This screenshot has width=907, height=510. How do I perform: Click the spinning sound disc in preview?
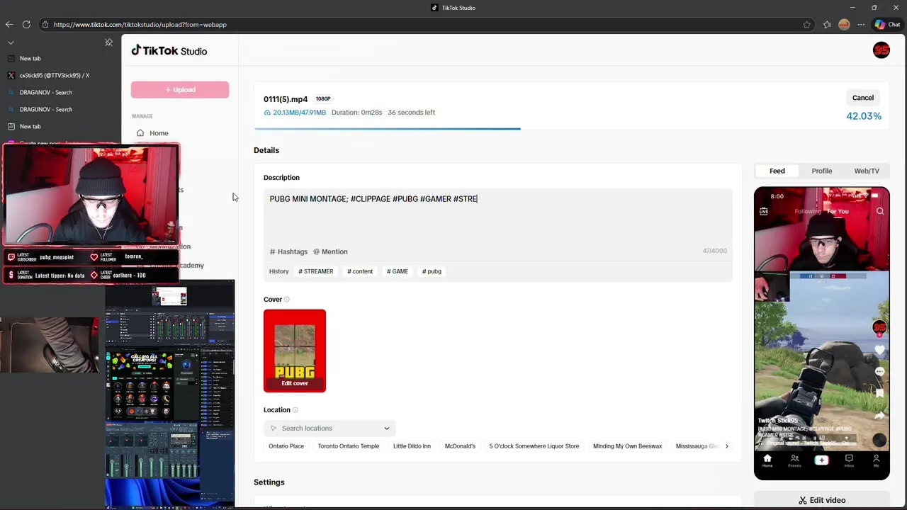(879, 440)
